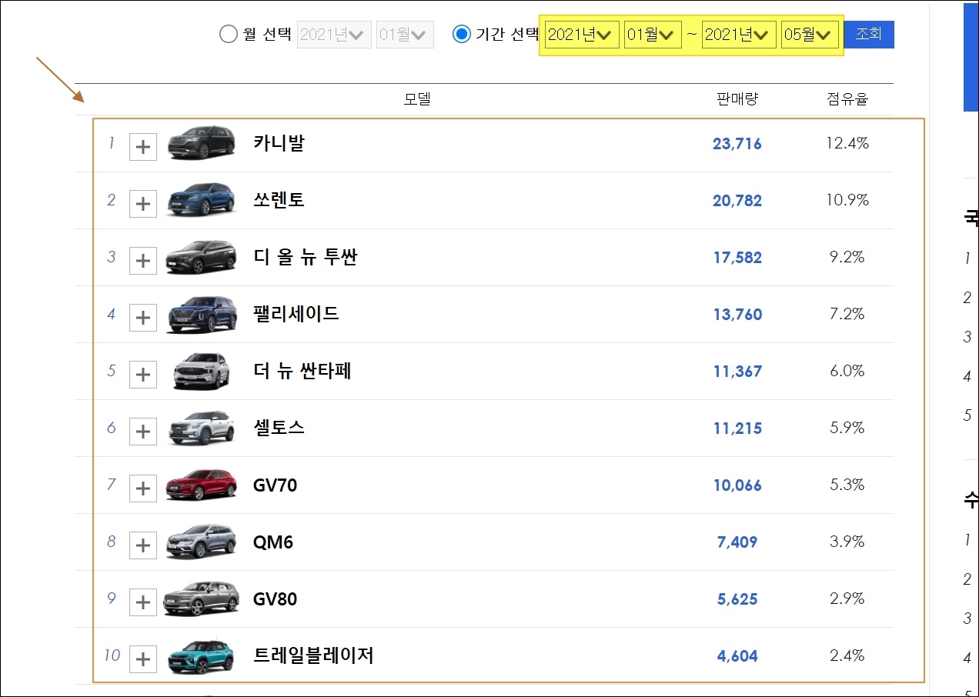Click the 6.0% share value

tap(847, 371)
